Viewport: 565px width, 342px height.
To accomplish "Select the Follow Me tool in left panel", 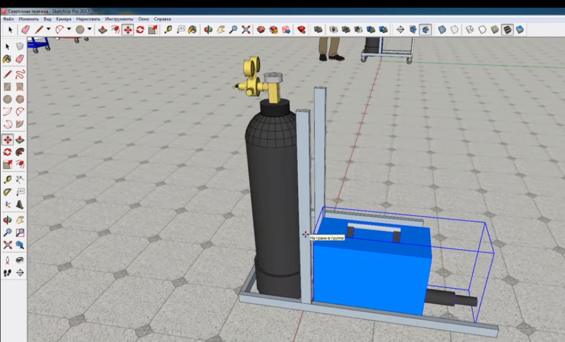I will 20,152.
